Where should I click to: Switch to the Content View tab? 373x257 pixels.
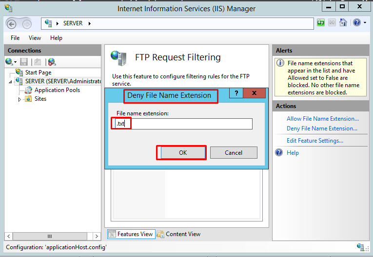(x=178, y=234)
